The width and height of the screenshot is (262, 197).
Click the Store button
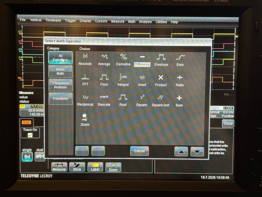pyautogui.click(x=77, y=167)
